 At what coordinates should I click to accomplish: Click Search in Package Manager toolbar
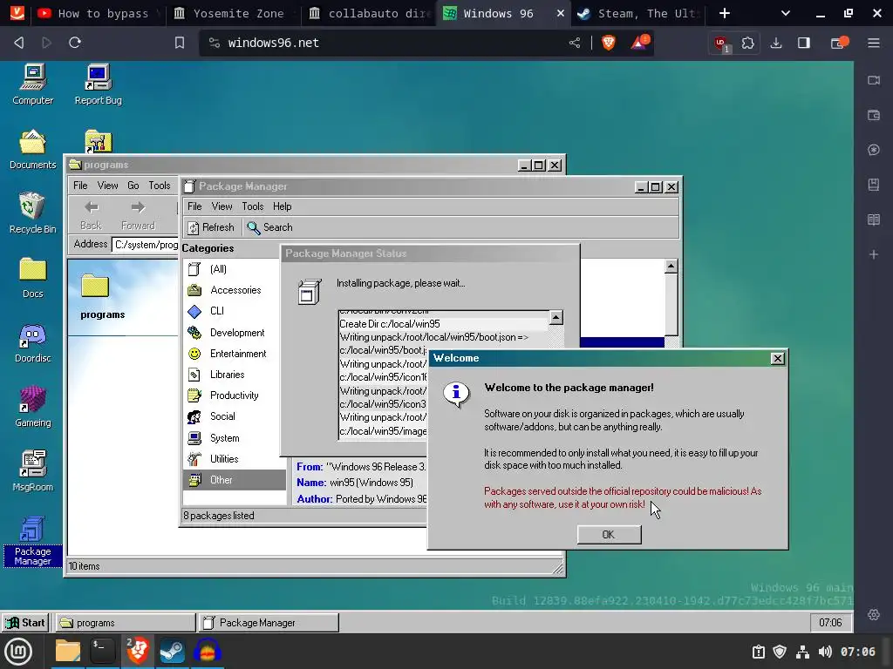click(270, 227)
